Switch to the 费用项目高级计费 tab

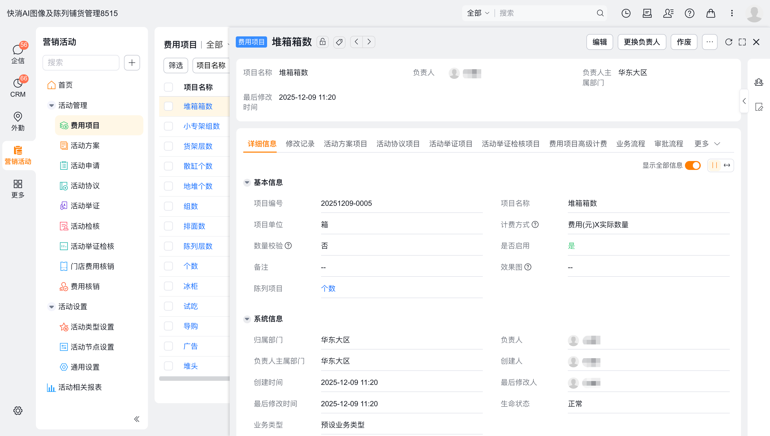(x=578, y=144)
